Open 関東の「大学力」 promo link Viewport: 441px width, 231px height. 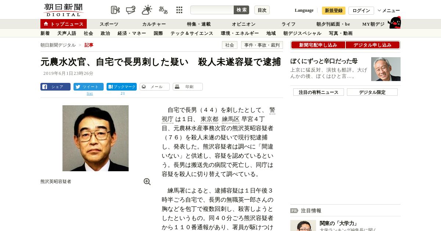338,223
